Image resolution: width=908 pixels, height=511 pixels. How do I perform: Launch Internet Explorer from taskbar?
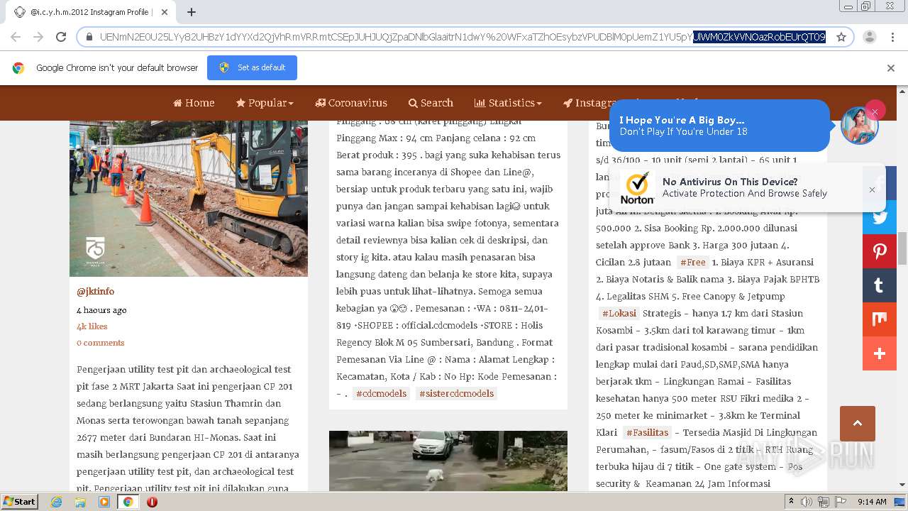pos(56,502)
